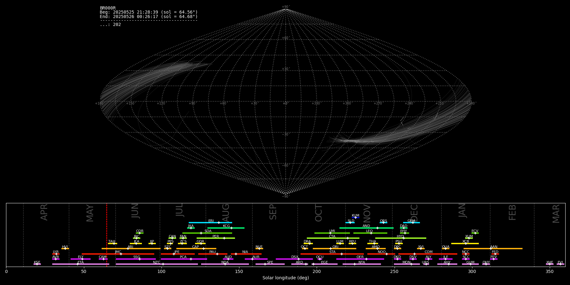Select the XCB shower label

click(x=465, y=242)
